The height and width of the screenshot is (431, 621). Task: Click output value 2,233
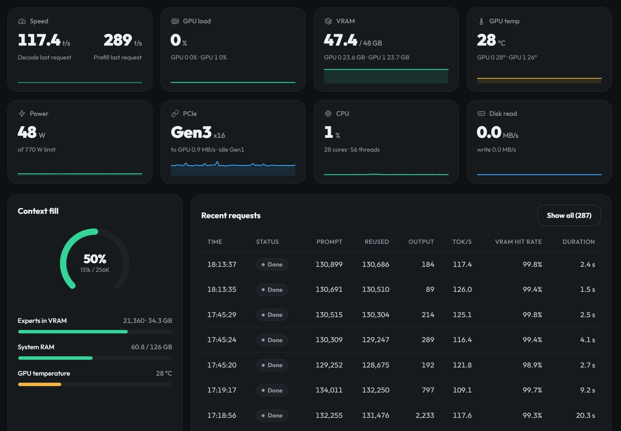pos(425,415)
